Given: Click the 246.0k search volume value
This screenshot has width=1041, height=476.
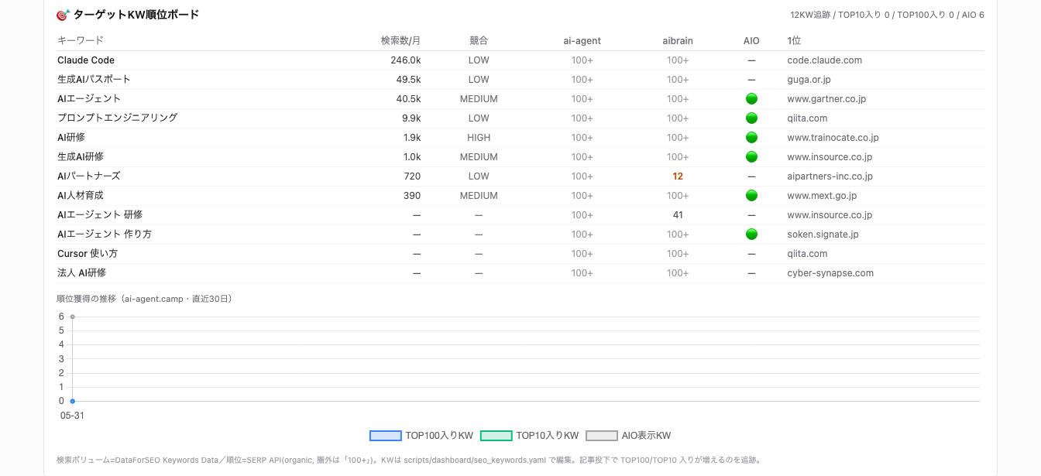Looking at the screenshot, I should point(406,60).
